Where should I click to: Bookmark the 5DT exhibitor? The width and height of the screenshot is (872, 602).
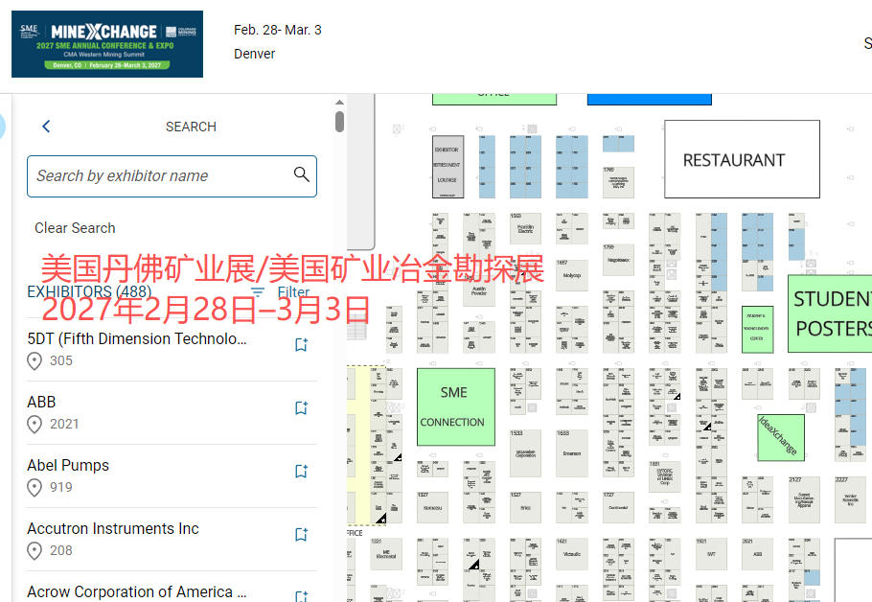pos(301,345)
